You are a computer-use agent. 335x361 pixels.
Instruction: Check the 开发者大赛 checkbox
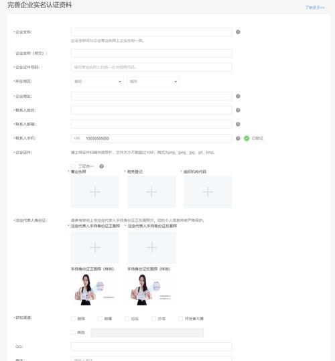pos(180,319)
